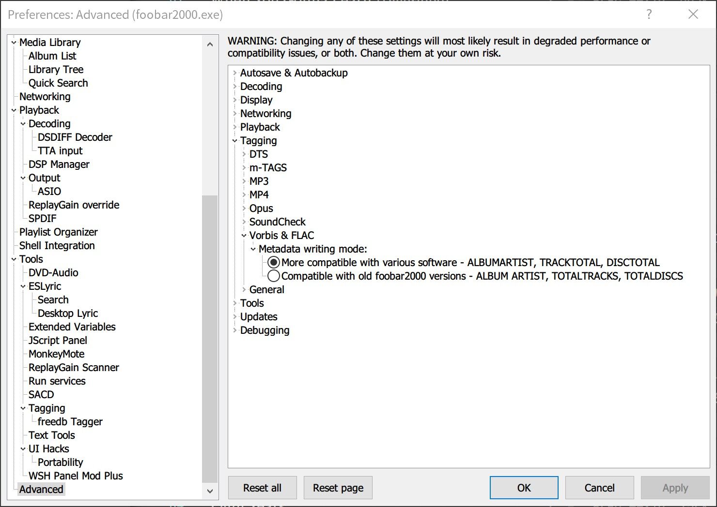Collapse the ESLyric tree node
The width and height of the screenshot is (717, 507).
23,286
